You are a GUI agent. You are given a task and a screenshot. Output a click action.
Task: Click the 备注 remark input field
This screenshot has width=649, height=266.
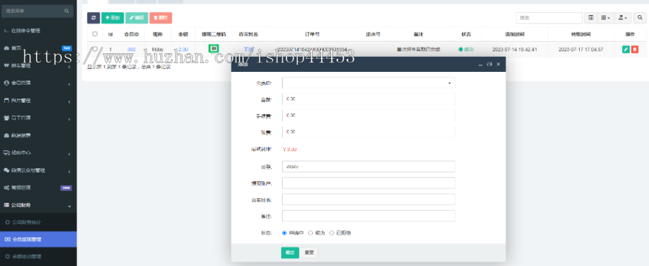(x=368, y=216)
